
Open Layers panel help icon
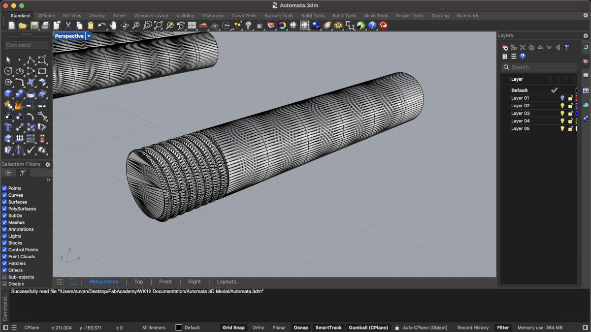coord(523,56)
